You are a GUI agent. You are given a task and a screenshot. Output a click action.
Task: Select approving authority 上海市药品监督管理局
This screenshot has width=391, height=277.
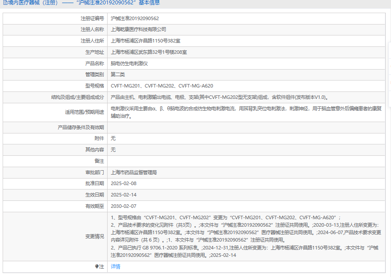[134, 172]
